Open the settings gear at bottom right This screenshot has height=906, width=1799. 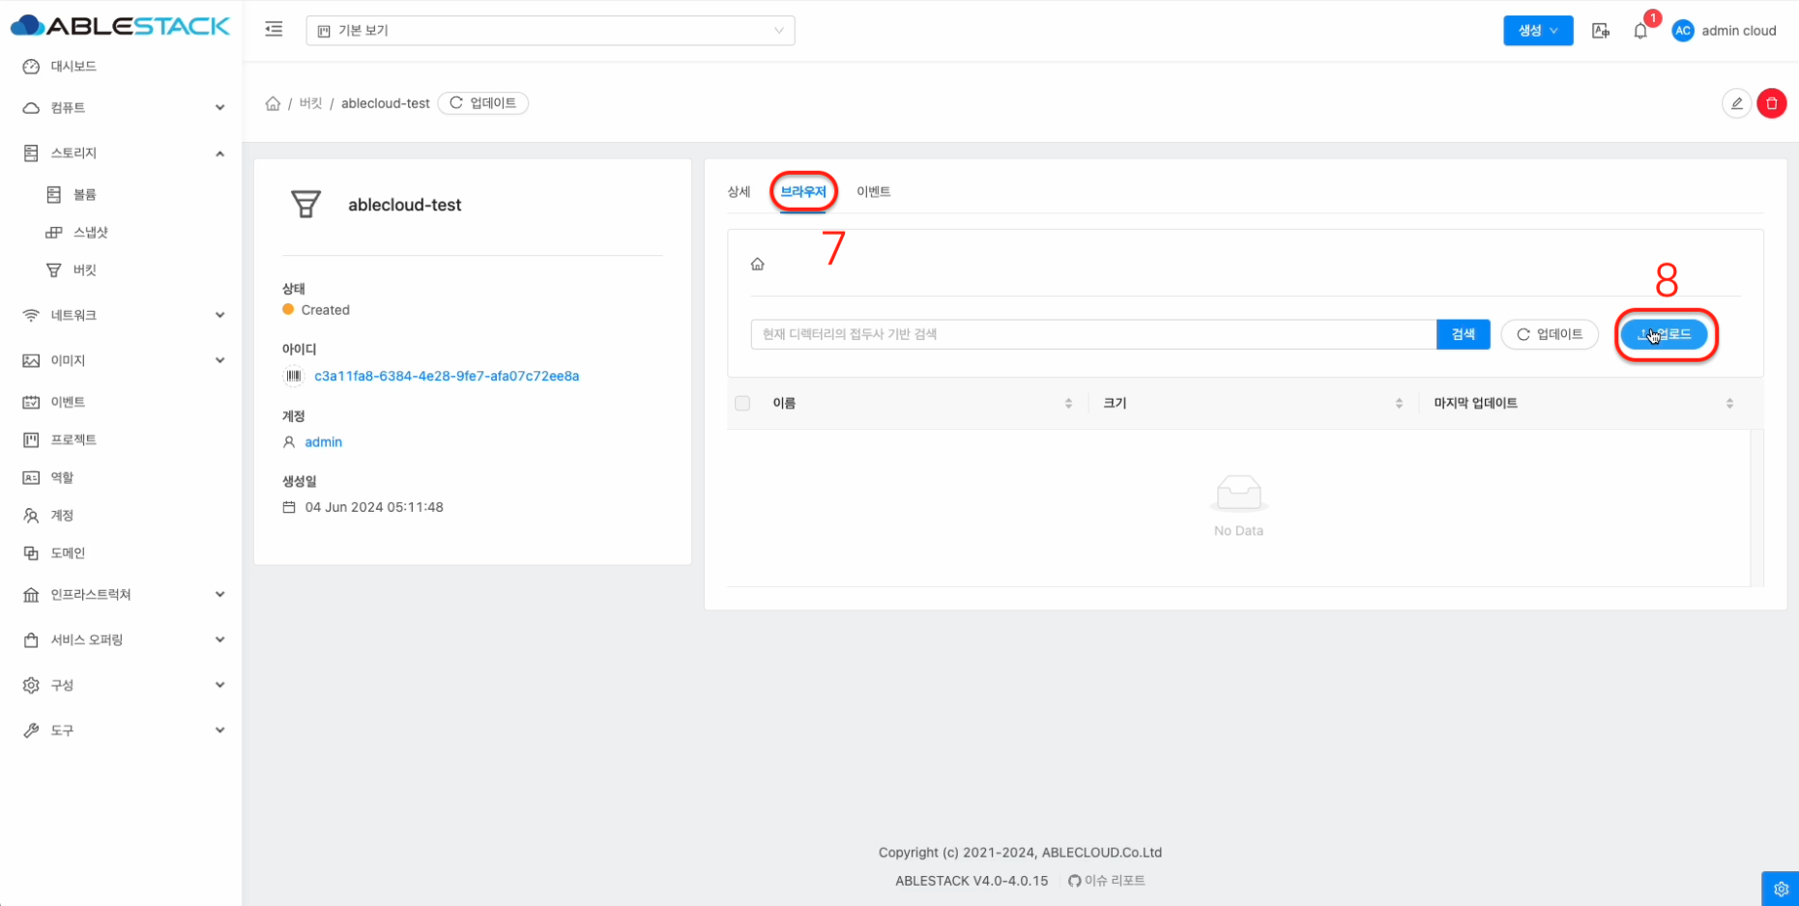(1781, 889)
